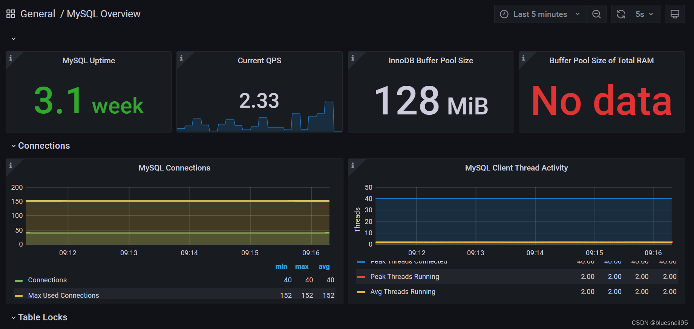Sort legend by the avg column header
The height and width of the screenshot is (329, 694).
coord(324,267)
